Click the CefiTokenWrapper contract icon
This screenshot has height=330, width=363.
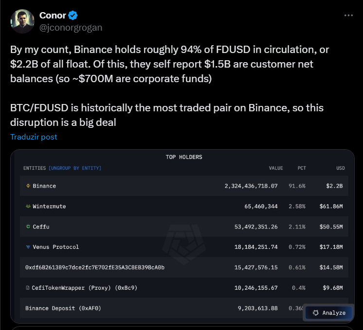28,288
